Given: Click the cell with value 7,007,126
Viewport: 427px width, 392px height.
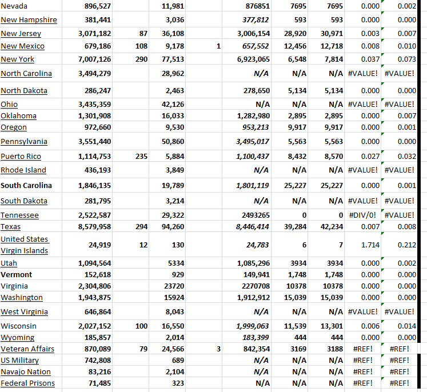Looking at the screenshot, I should coord(94,59).
